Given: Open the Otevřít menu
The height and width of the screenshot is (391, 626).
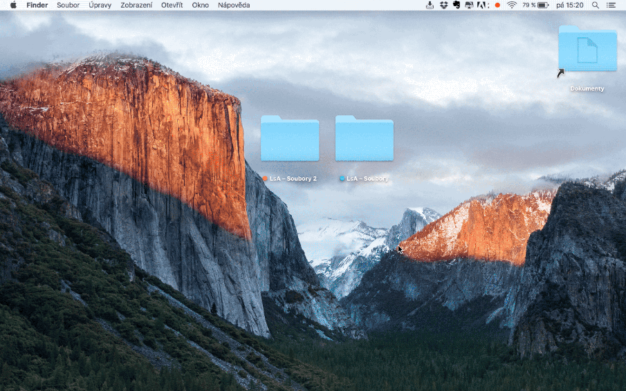Looking at the screenshot, I should tap(172, 6).
